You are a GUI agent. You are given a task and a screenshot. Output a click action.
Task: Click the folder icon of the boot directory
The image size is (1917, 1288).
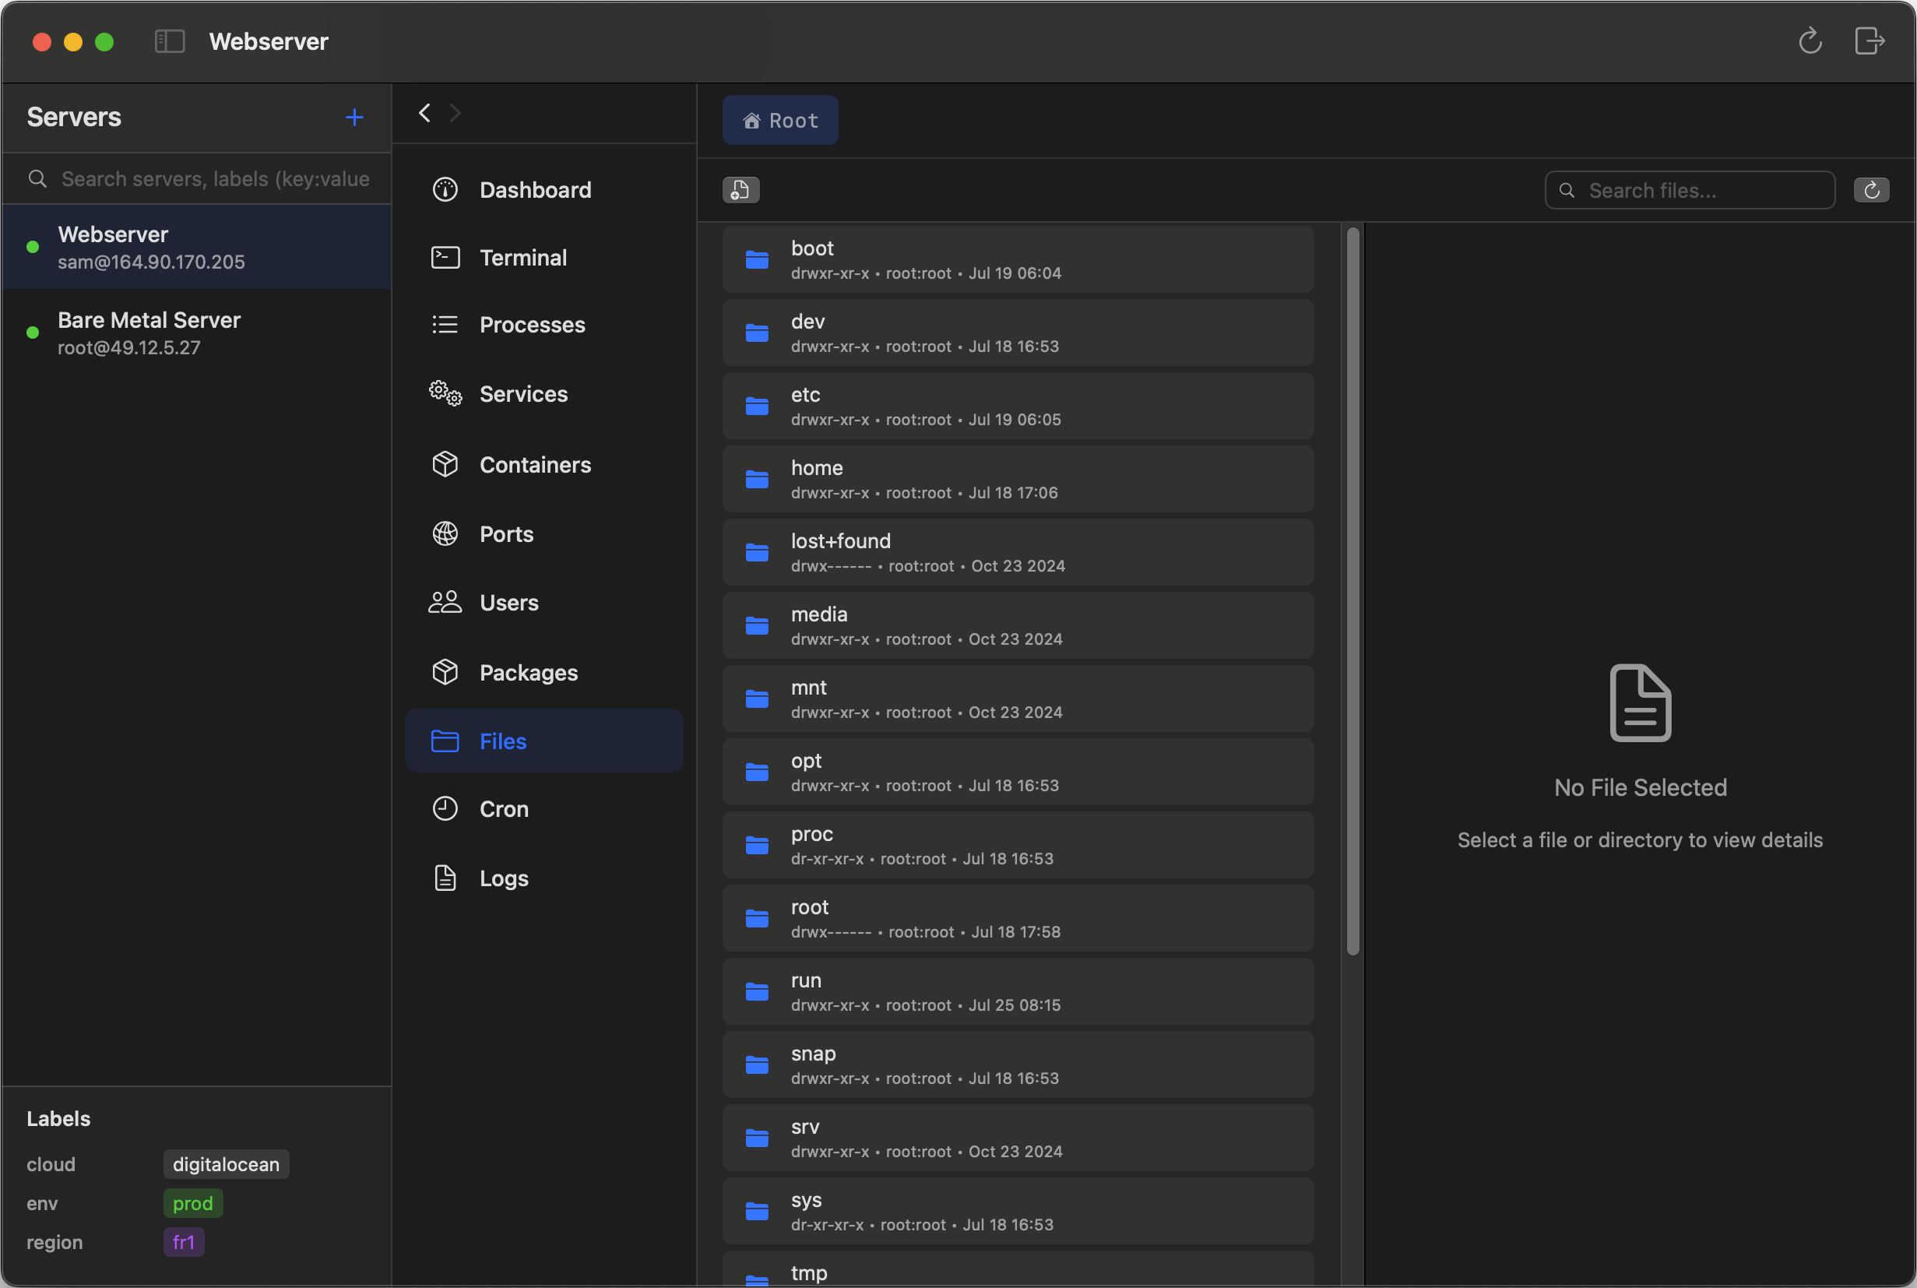757,259
